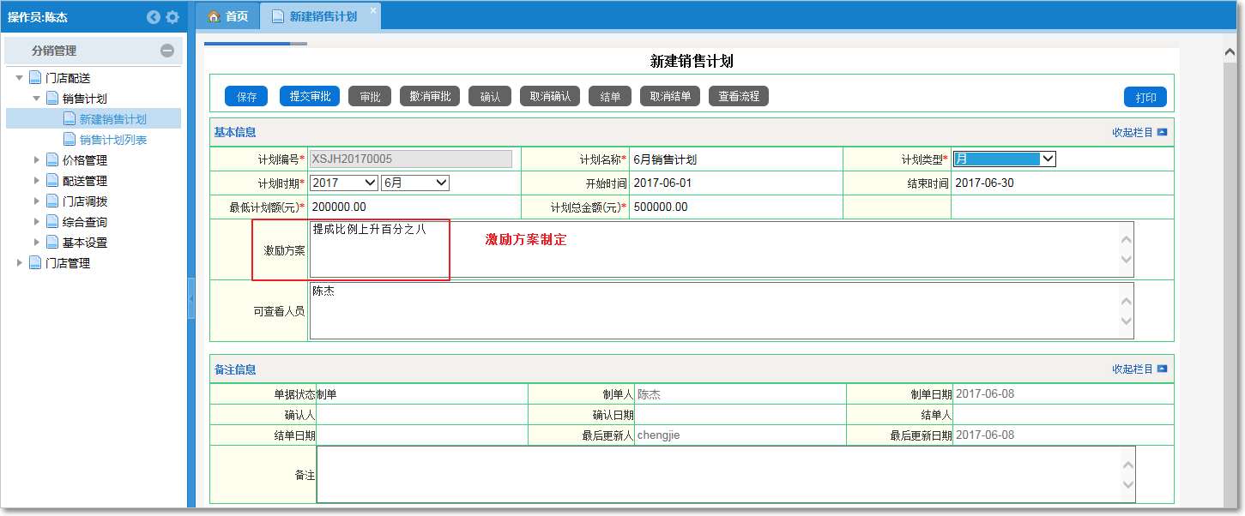Collapse 基本信息 section via 收起栏目 icon

point(1162,132)
